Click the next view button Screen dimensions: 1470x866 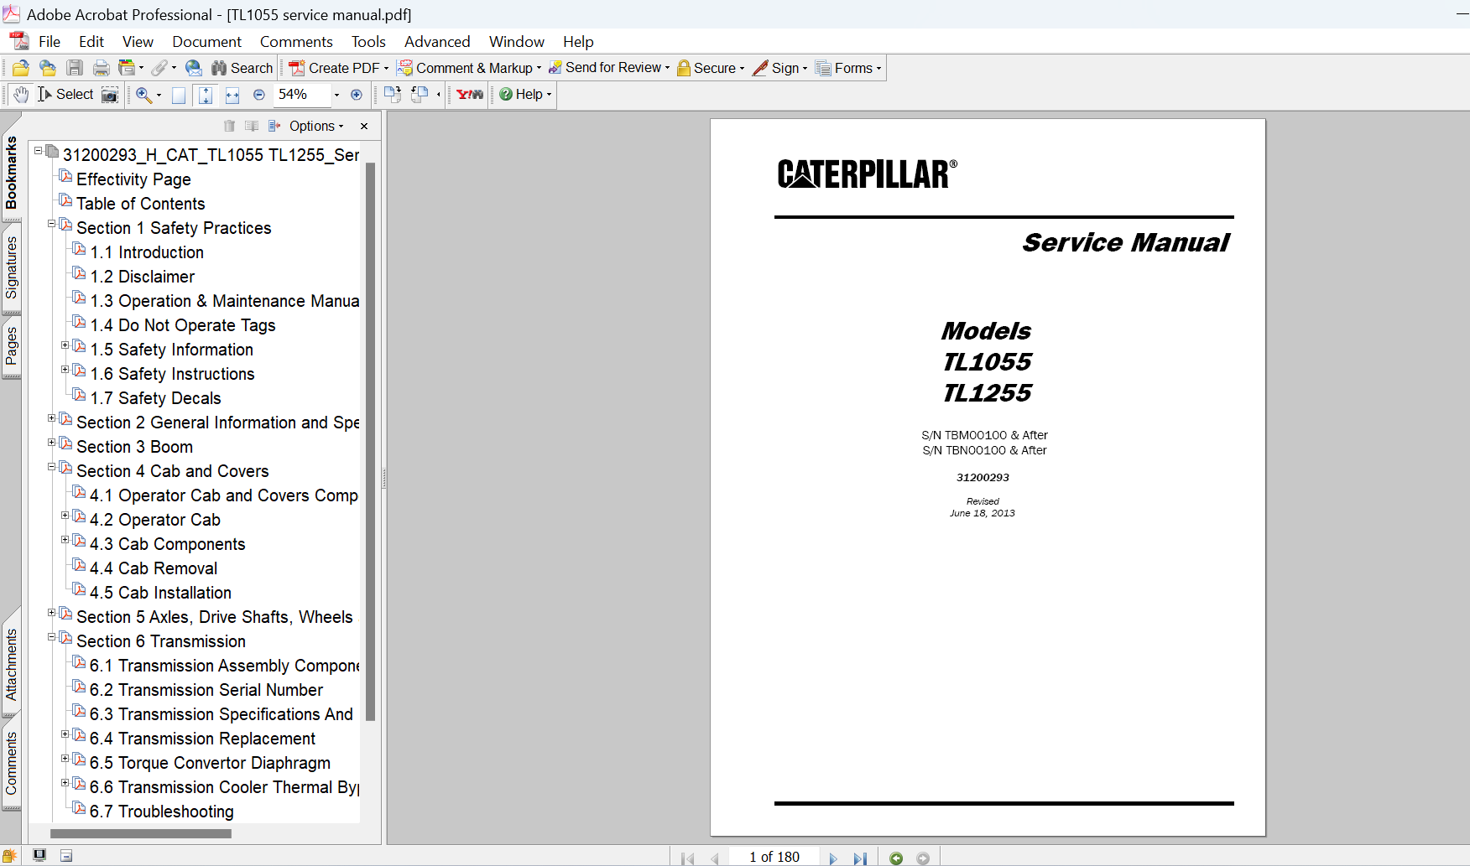(x=923, y=858)
